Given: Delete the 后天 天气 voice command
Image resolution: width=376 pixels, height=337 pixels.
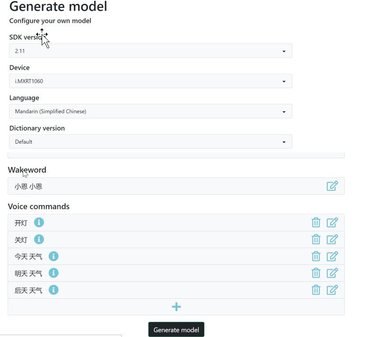Looking at the screenshot, I should coord(316,290).
